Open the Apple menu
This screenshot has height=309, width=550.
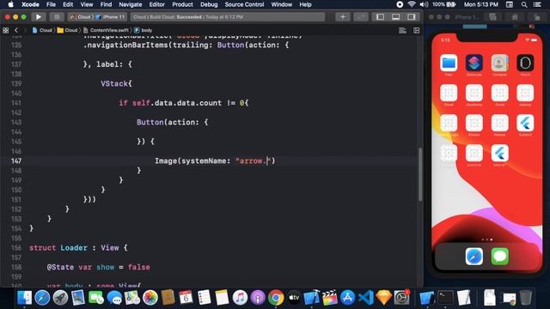tap(10, 4)
